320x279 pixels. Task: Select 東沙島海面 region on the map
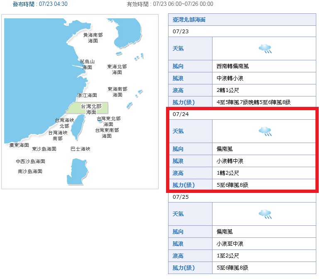(44, 149)
